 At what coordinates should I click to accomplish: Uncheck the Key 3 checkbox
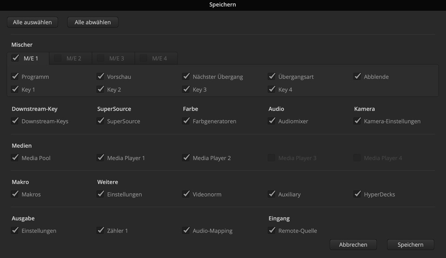coord(187,89)
